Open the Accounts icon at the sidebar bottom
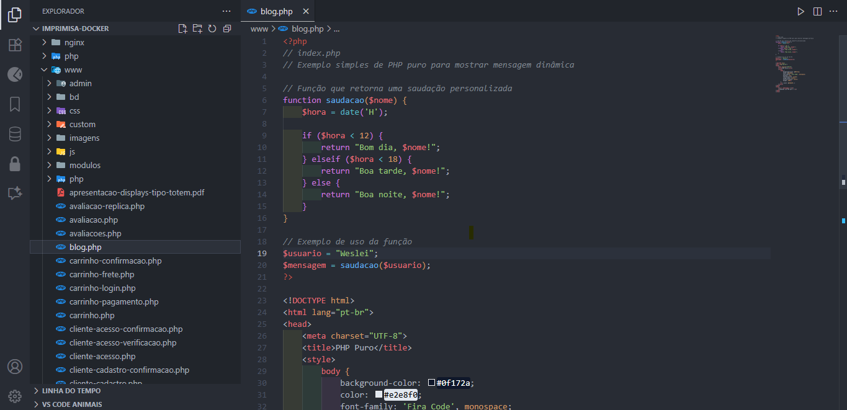The width and height of the screenshot is (847, 410). point(14,367)
